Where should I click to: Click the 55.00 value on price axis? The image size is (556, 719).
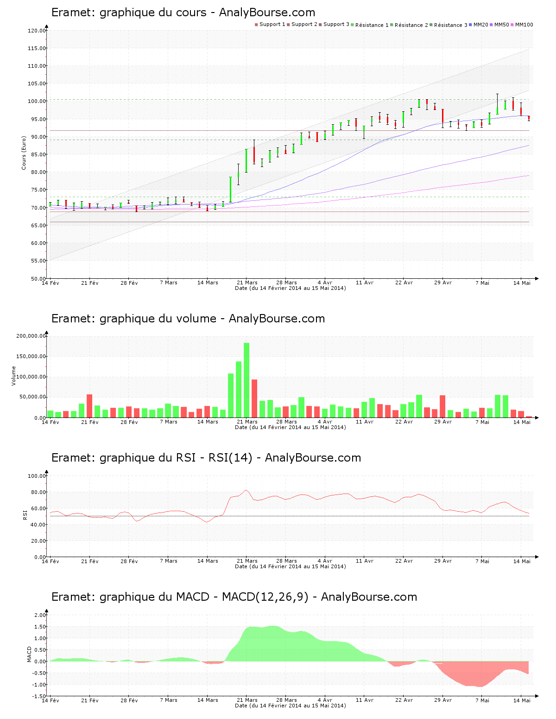pyautogui.click(x=38, y=261)
